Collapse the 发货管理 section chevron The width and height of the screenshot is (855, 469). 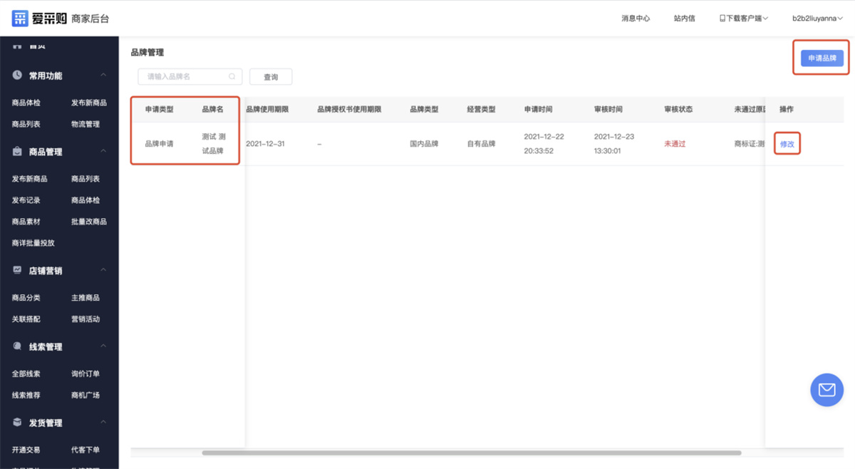click(x=103, y=422)
